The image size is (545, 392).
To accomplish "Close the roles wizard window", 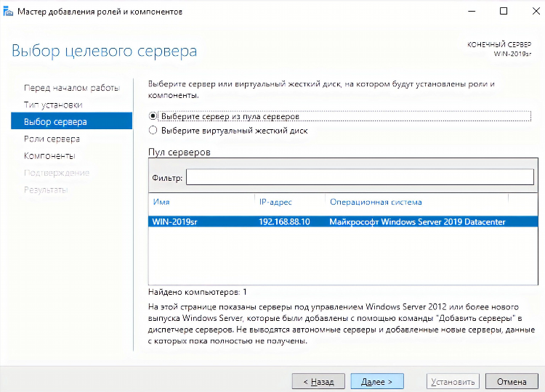I will [536, 11].
